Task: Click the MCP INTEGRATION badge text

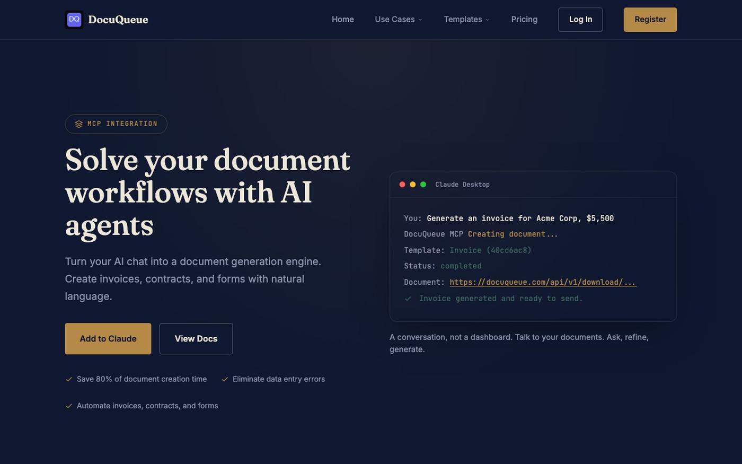Action: [x=122, y=124]
